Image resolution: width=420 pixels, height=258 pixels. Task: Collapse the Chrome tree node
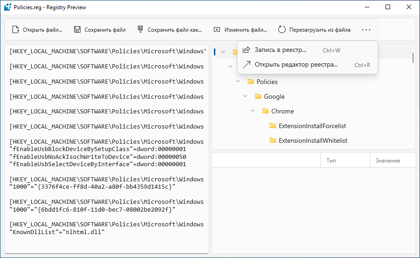click(x=253, y=111)
